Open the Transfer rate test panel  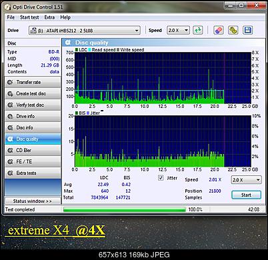click(x=33, y=82)
